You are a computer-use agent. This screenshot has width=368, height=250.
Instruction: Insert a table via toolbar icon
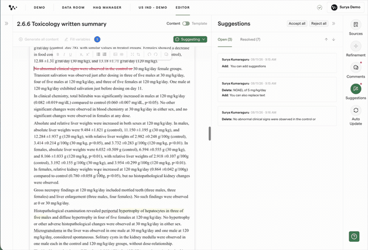coord(121,54)
